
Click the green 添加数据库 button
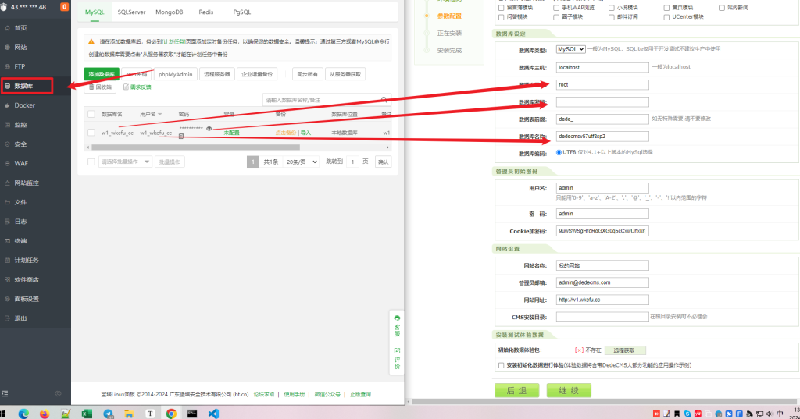(101, 74)
